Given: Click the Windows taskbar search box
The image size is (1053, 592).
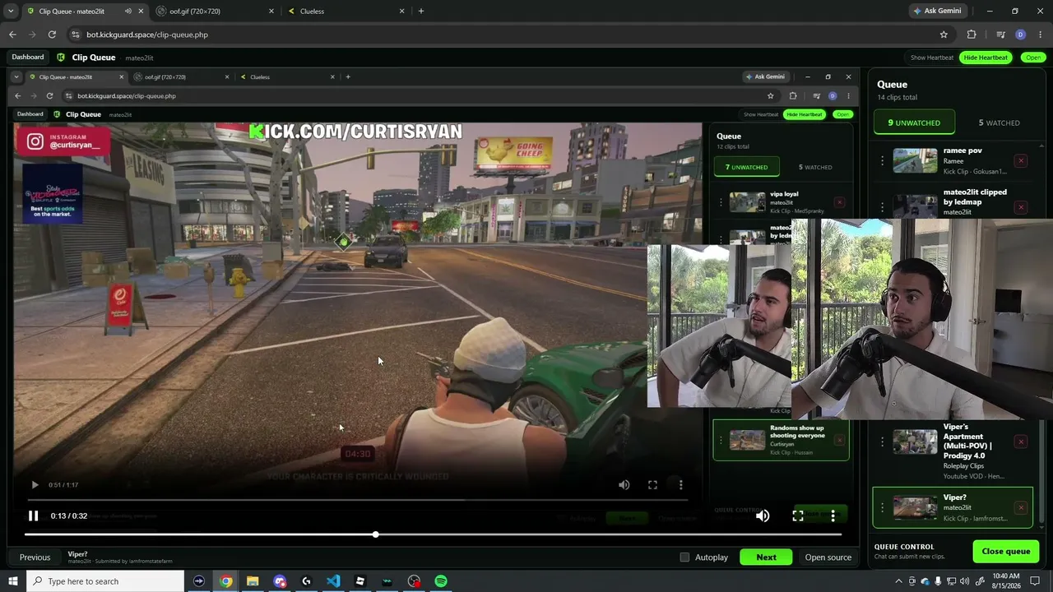Looking at the screenshot, I should 105,581.
